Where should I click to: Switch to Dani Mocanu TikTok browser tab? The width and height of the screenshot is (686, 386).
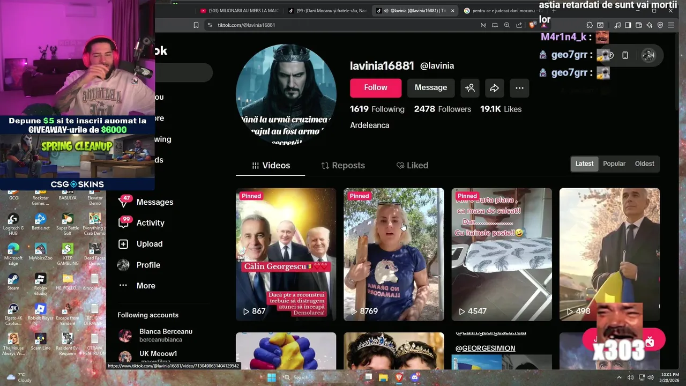[327, 11]
